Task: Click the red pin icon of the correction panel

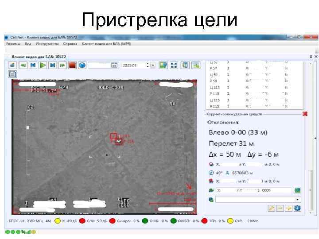Action: click(305, 114)
